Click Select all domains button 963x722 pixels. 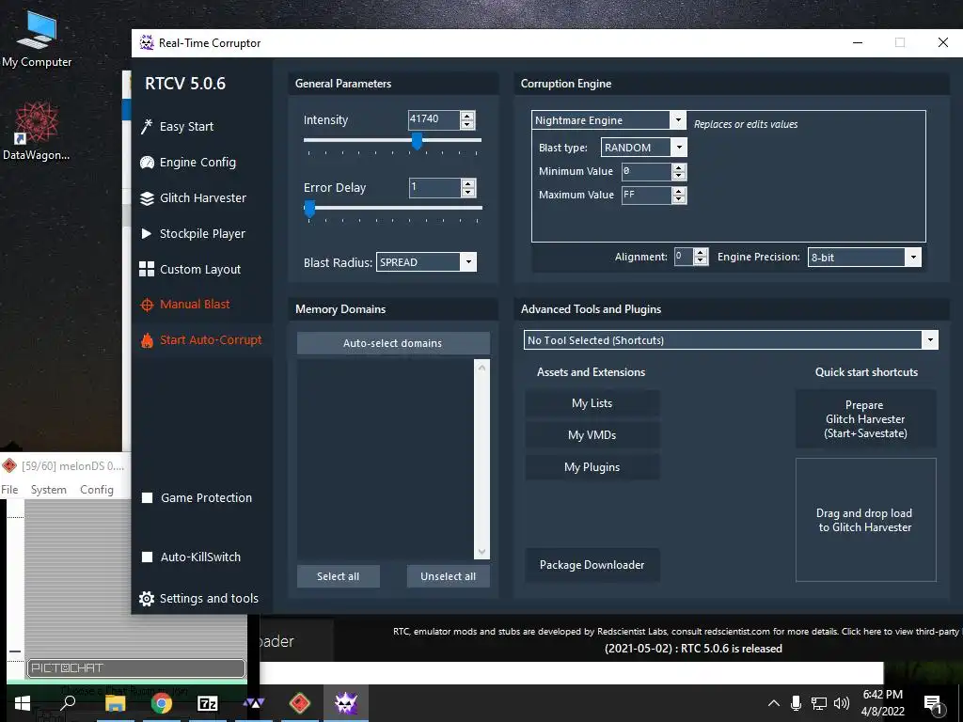[x=338, y=576]
